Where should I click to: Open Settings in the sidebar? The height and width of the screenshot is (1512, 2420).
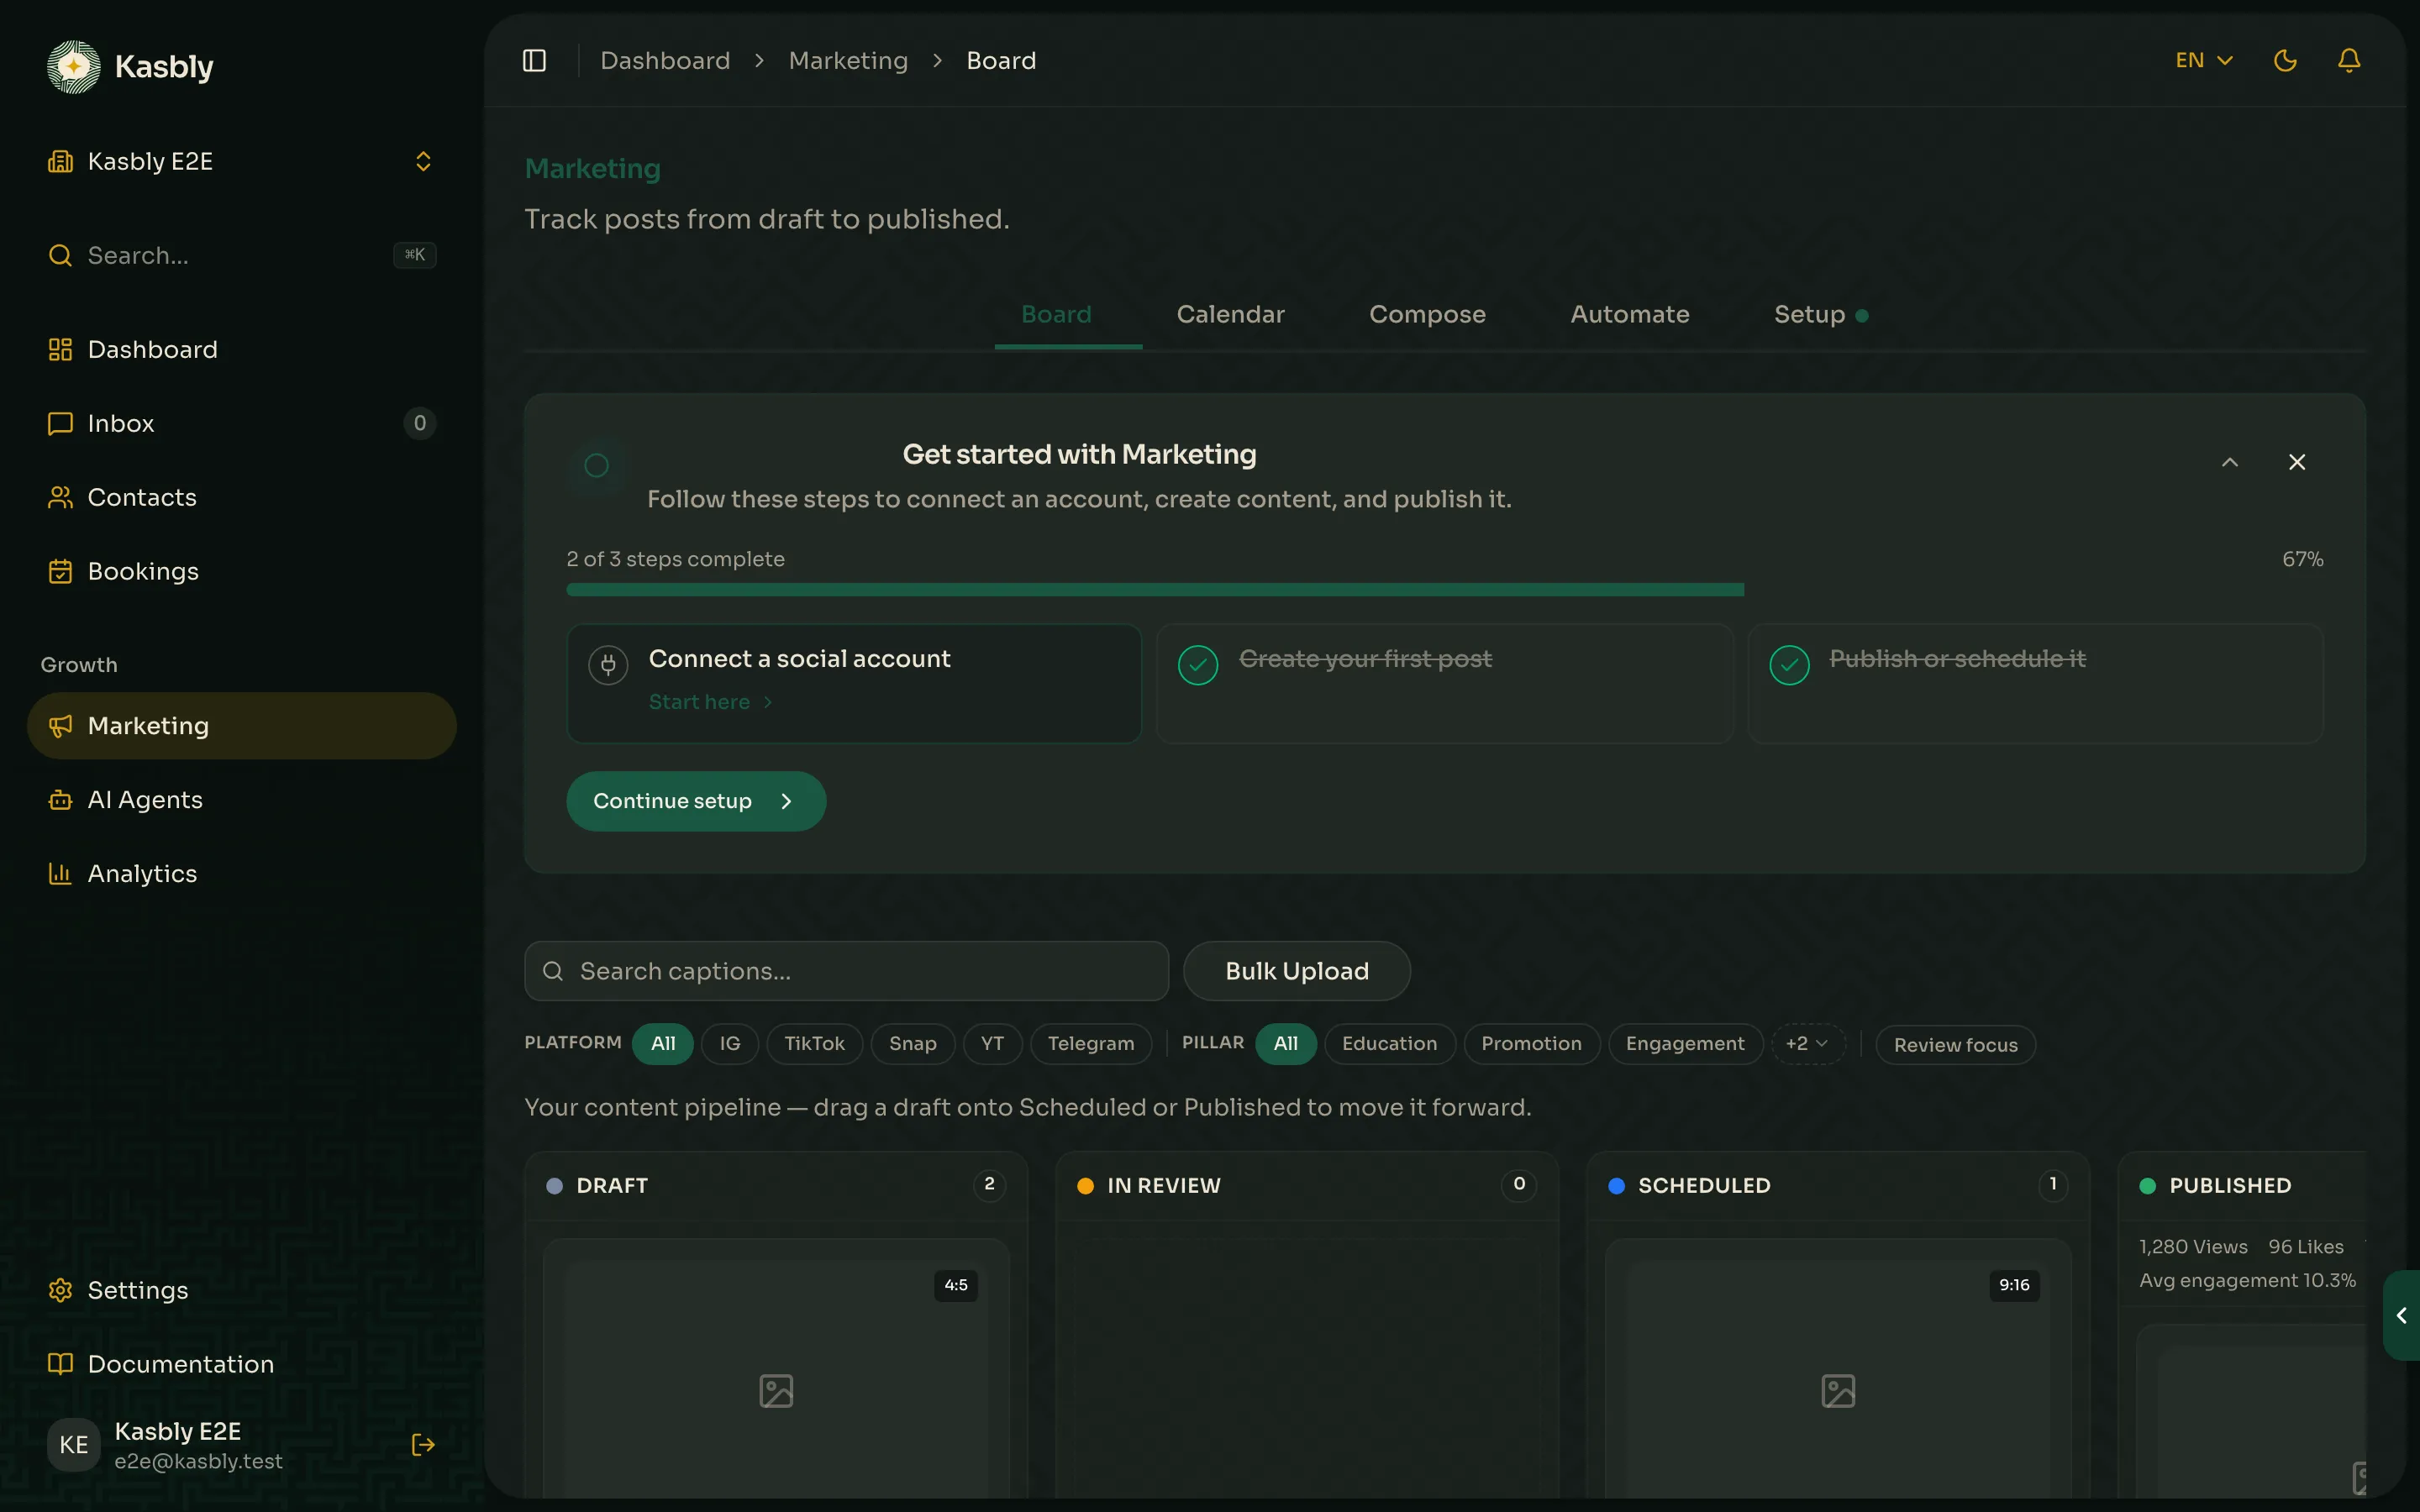[242, 1290]
